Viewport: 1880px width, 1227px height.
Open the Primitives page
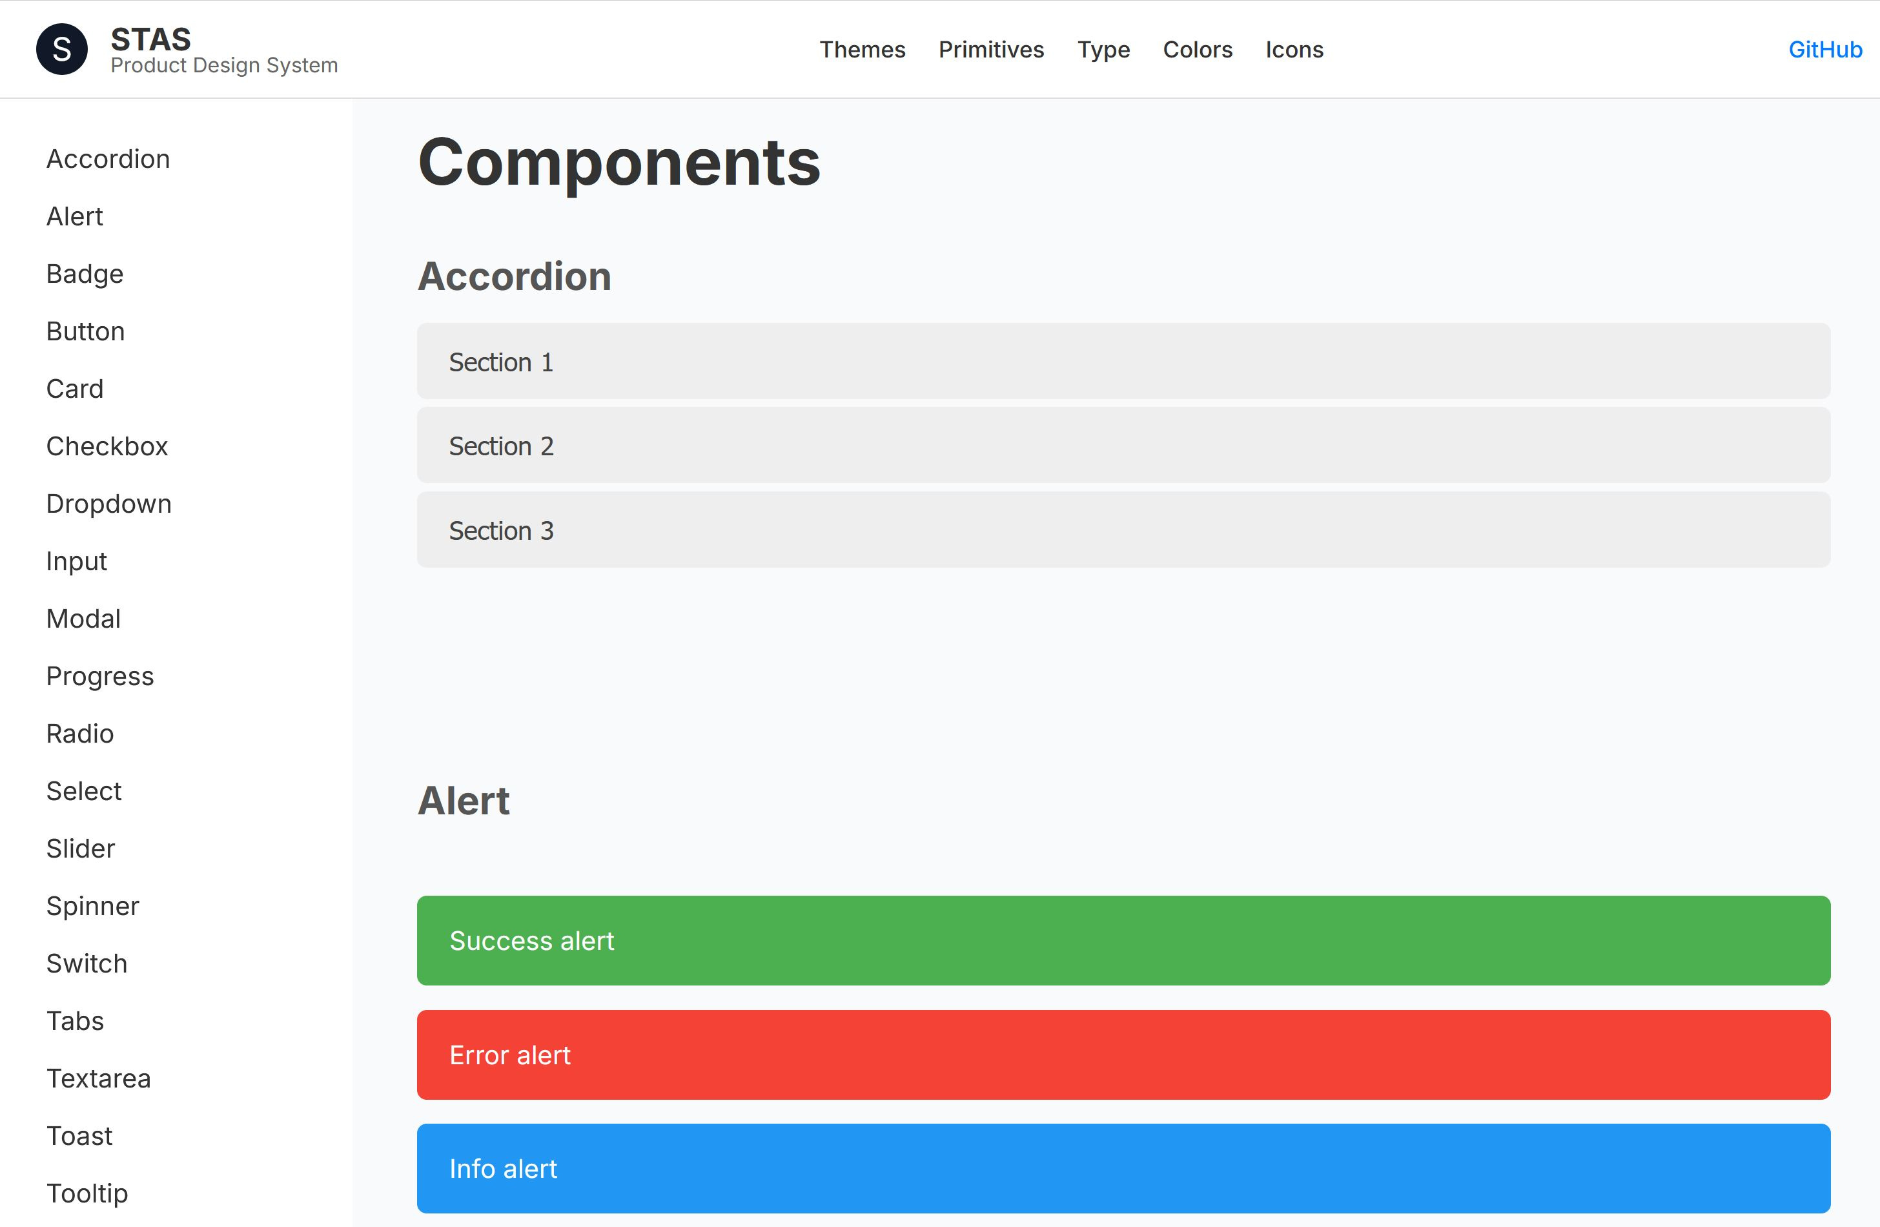coord(990,49)
